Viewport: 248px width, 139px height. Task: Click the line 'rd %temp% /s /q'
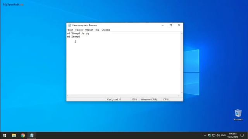[x=78, y=34]
